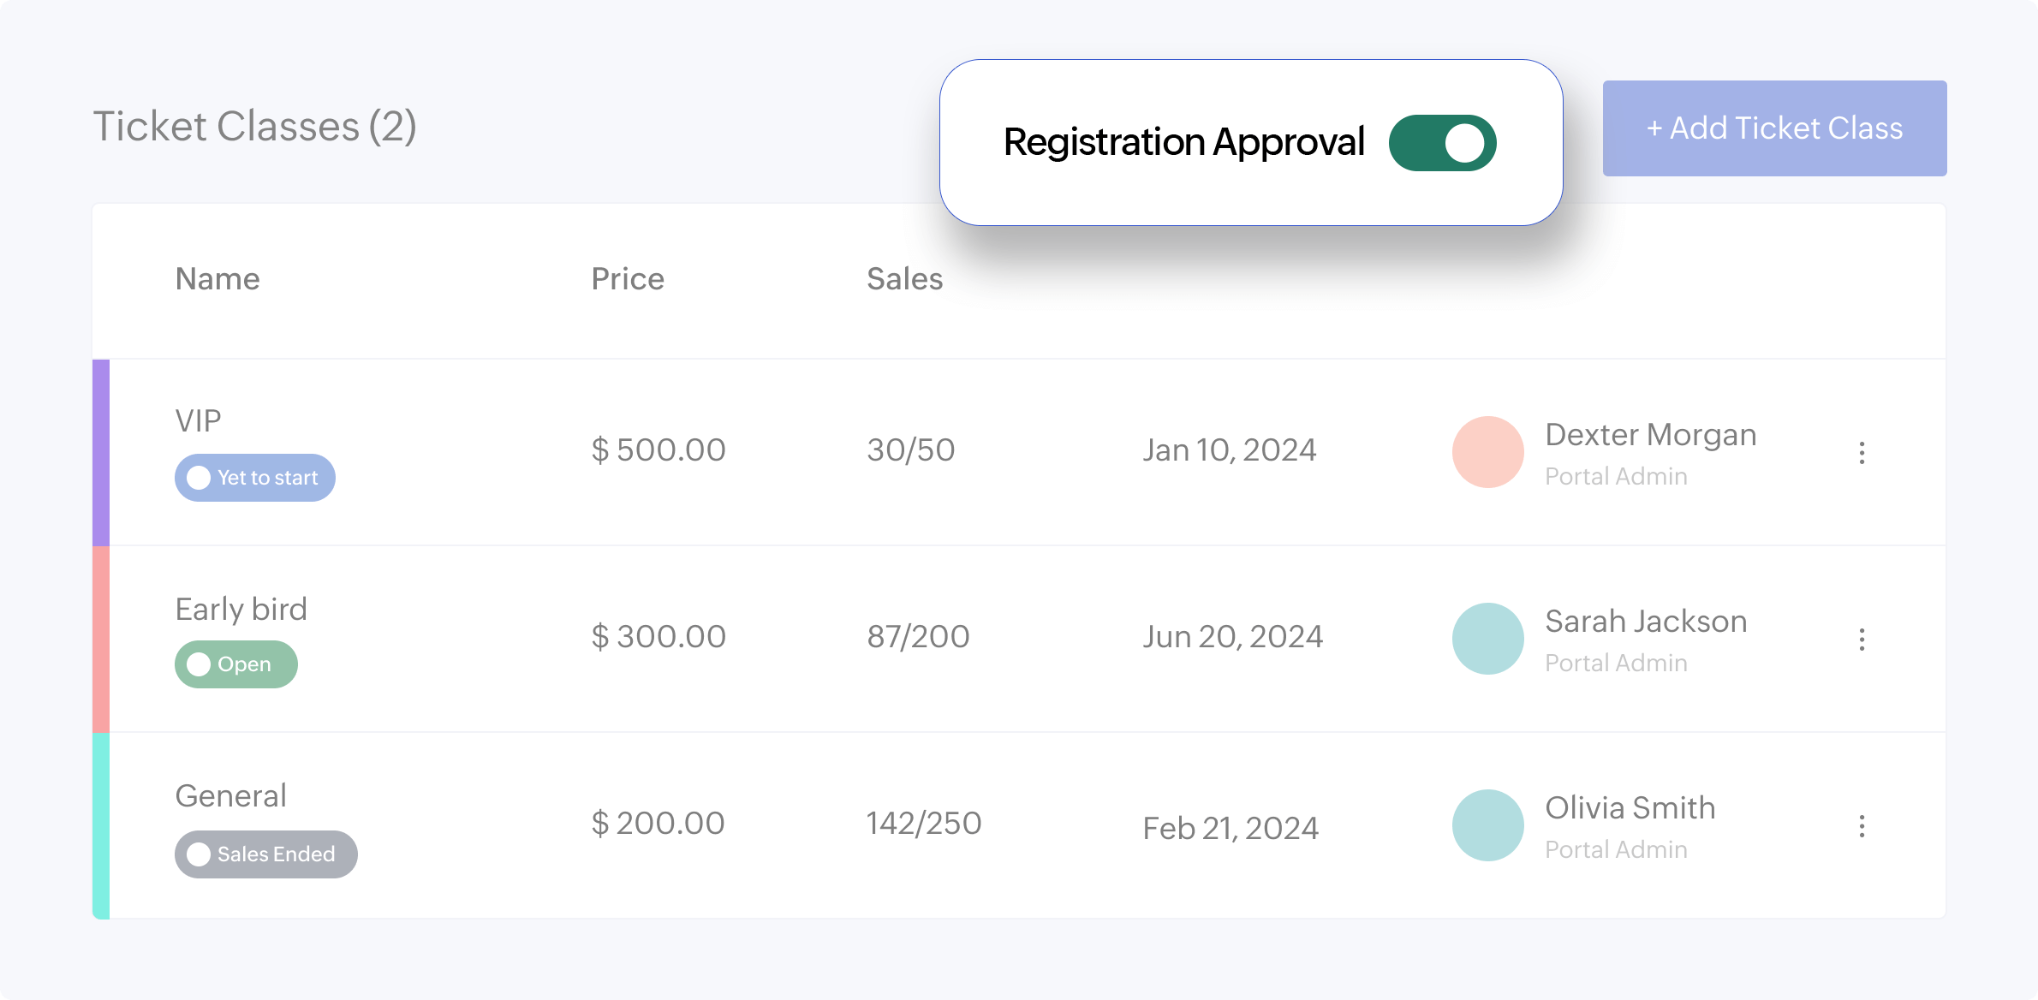Click the Add Ticket Class button
Screen dimensions: 2038x1000
pyautogui.click(x=1774, y=128)
